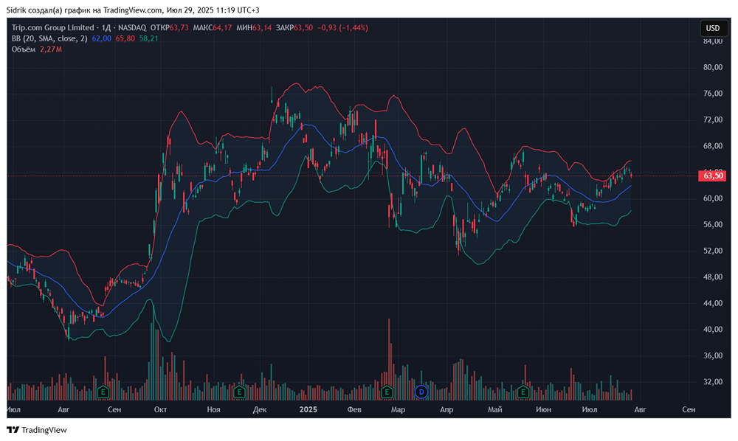Click the Авг label at right of time axis
This screenshot has width=738, height=441.
point(640,409)
